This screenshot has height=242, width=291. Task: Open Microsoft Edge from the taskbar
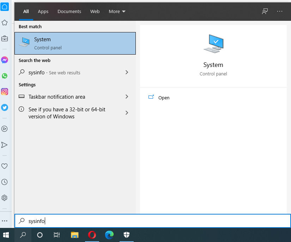[x=109, y=235]
